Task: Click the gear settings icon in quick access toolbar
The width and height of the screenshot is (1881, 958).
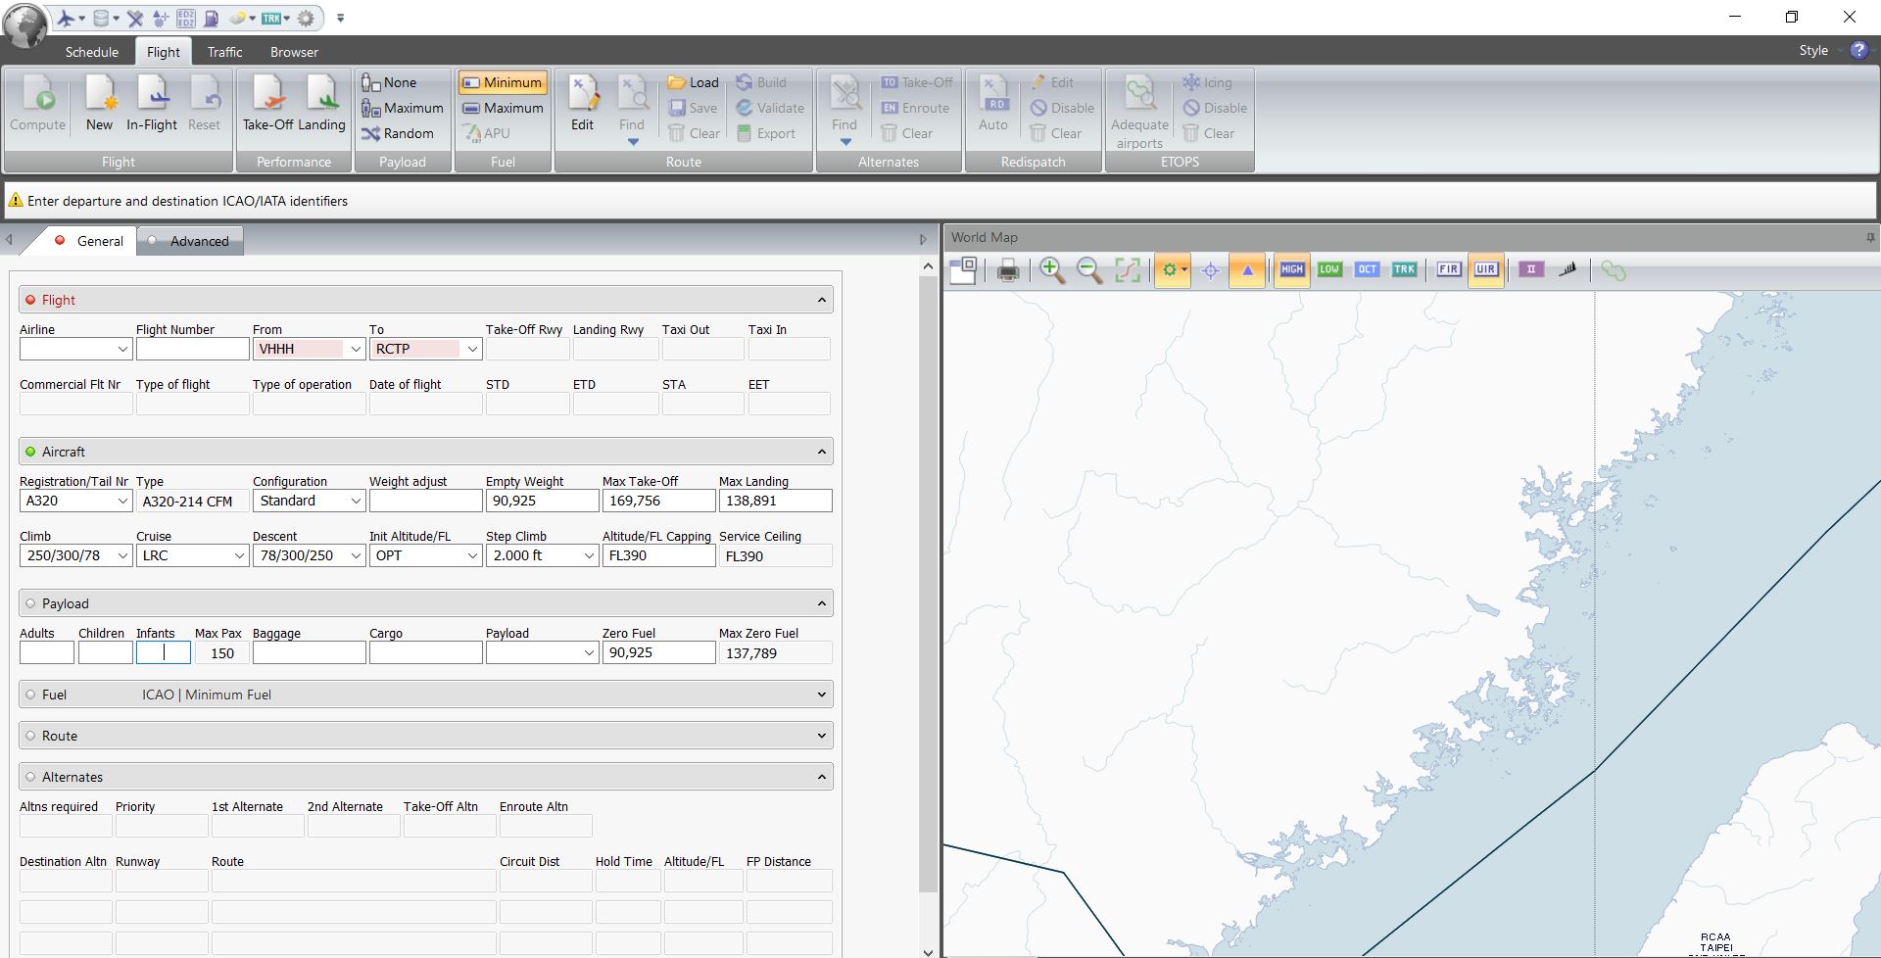Action: click(306, 18)
